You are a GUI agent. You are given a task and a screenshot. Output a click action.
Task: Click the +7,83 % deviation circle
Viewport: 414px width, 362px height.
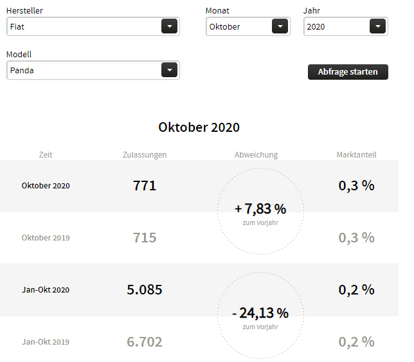pos(260,211)
